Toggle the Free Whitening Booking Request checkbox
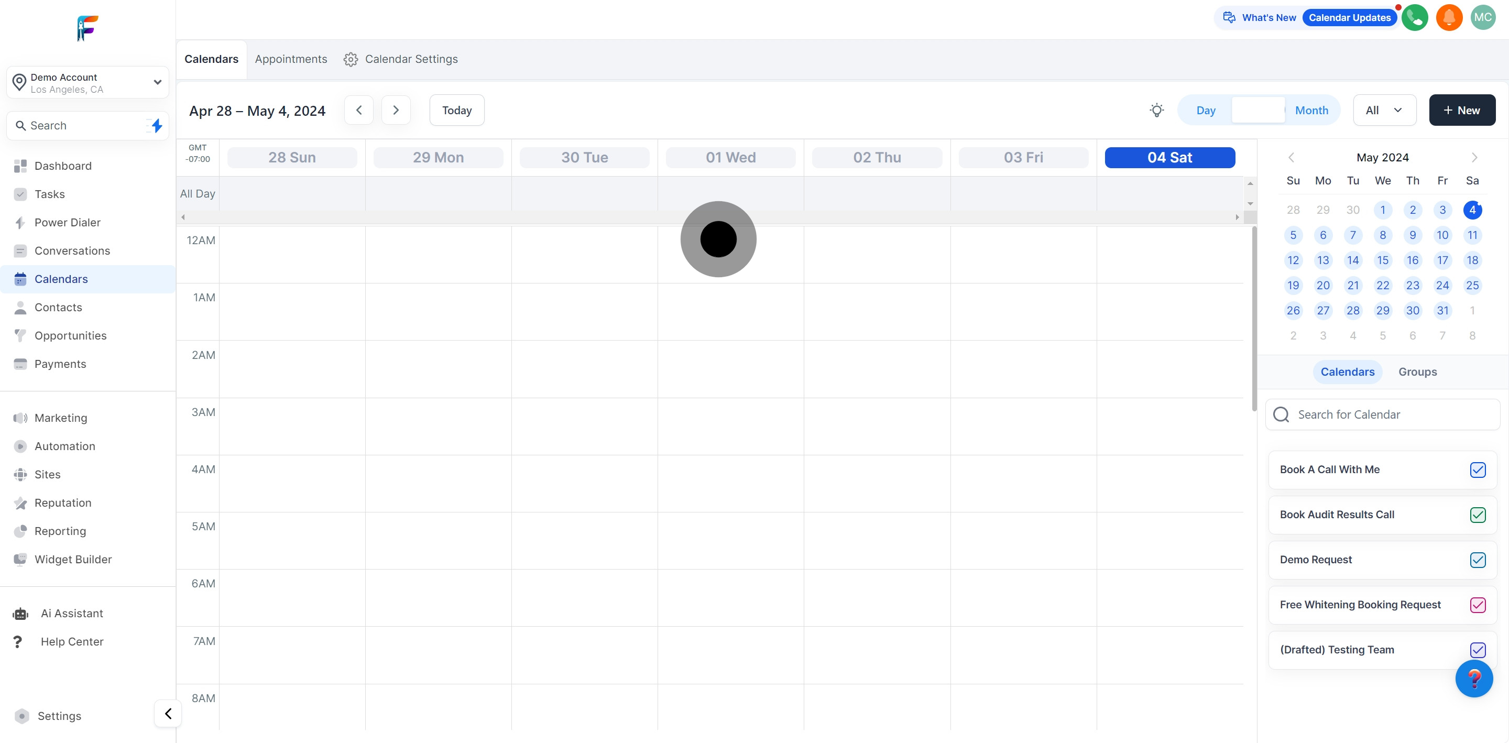 (x=1478, y=605)
